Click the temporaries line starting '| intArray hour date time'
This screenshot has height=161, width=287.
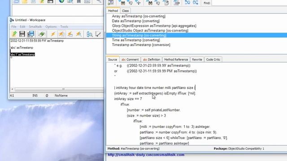[155, 88]
